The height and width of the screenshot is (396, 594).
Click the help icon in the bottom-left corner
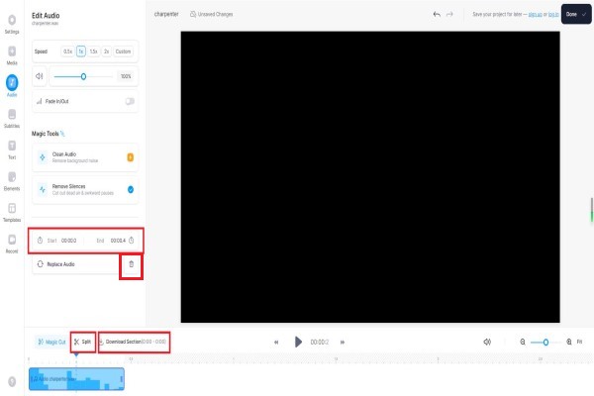(x=12, y=381)
